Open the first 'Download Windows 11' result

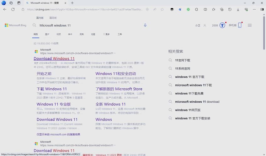click(54, 59)
